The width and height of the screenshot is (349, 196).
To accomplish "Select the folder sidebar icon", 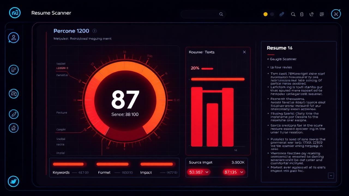I will 14,93.
